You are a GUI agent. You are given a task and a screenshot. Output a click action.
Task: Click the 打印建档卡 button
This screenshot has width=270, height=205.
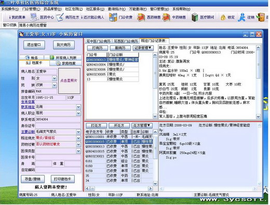click(63, 179)
